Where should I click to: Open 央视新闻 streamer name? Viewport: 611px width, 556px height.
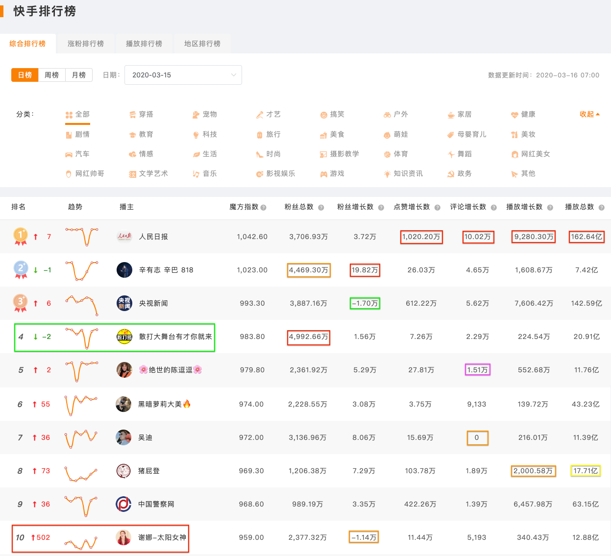point(153,303)
